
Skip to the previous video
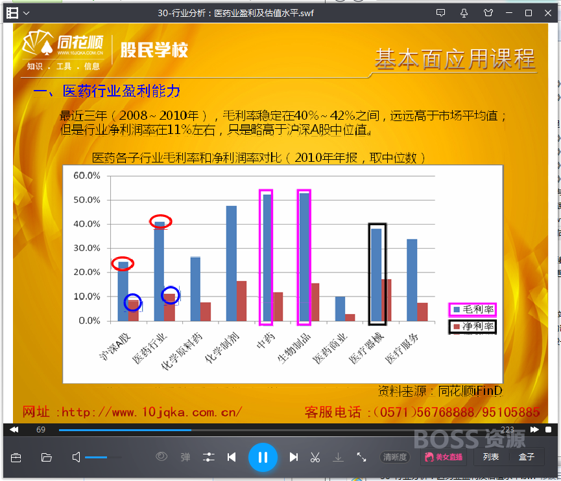click(232, 457)
